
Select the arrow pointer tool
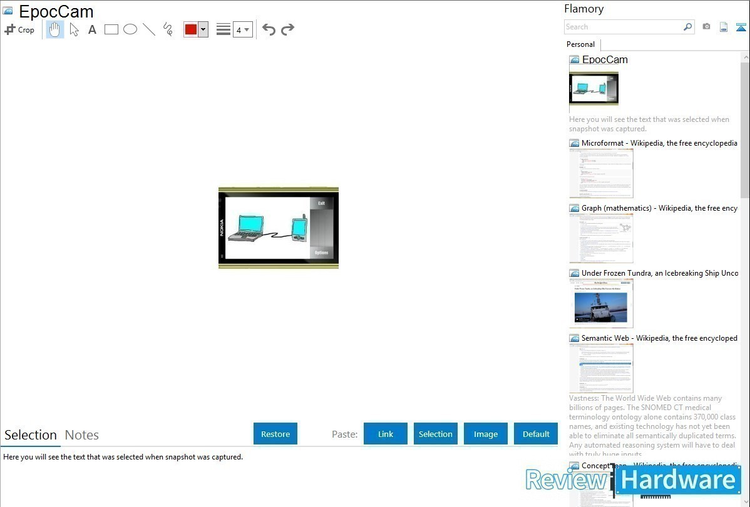74,29
